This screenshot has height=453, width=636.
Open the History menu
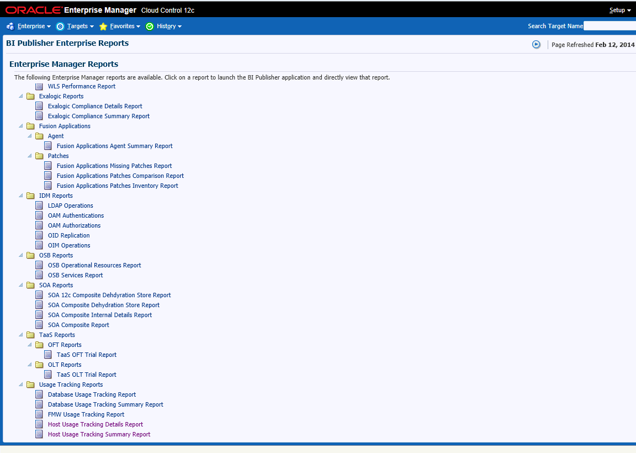coord(169,26)
